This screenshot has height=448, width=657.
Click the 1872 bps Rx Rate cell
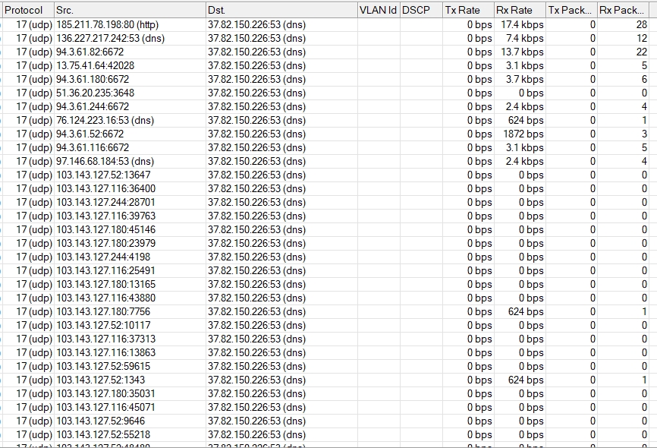tap(525, 134)
